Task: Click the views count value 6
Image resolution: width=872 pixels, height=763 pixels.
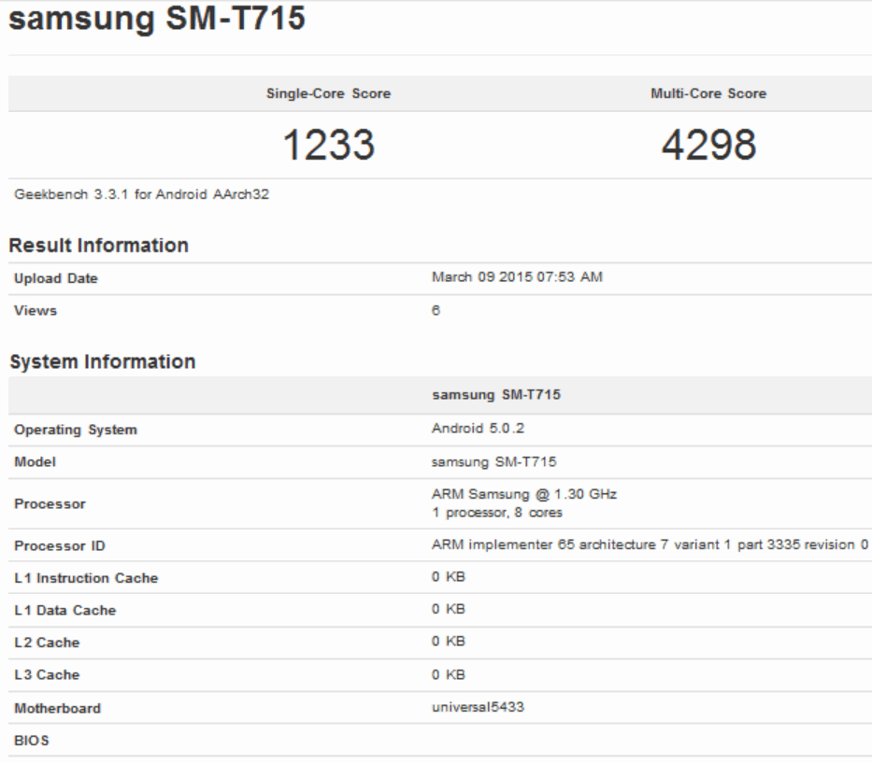Action: pos(436,310)
